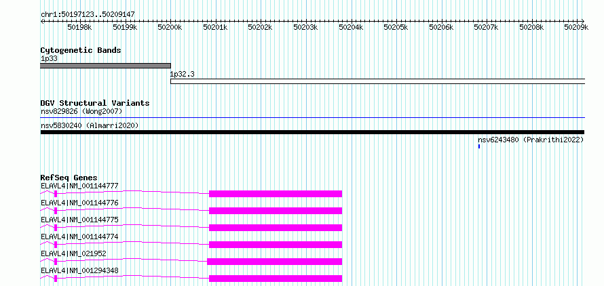Click the large exon of NM_001144774
604x286 pixels.
coord(276,245)
